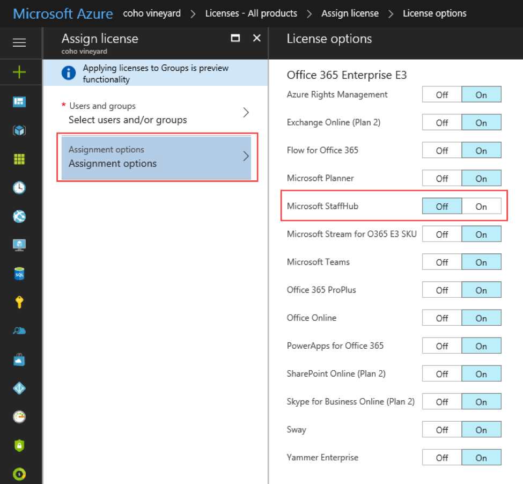Open the Marketplace shopping bag icon
Screen dimensions: 523x484
point(19,360)
